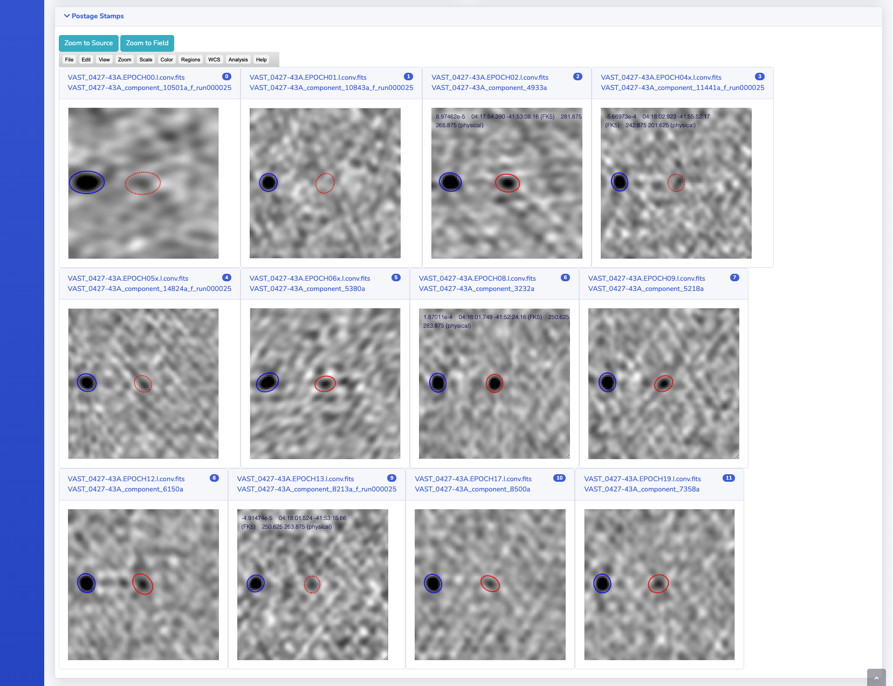893x686 pixels.
Task: Click the badge numbered 9 on EPOCH13
Action: pyautogui.click(x=392, y=478)
